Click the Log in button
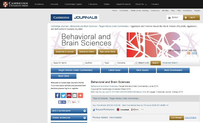Viewport: 203px width, 123px height. [191, 17]
